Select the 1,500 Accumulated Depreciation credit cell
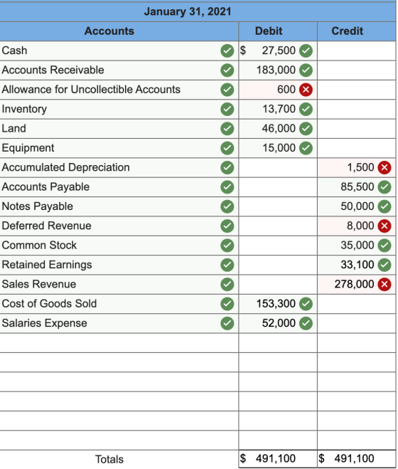 pos(357,167)
